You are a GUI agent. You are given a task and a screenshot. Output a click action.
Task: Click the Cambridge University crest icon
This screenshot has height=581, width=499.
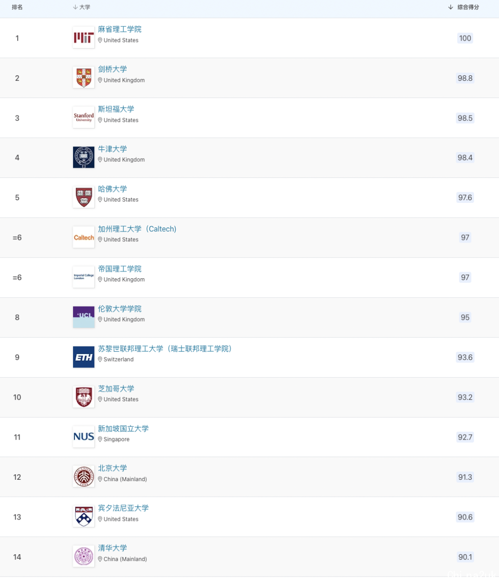coord(84,78)
